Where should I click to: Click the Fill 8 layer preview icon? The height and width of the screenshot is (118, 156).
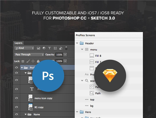click(92, 55)
